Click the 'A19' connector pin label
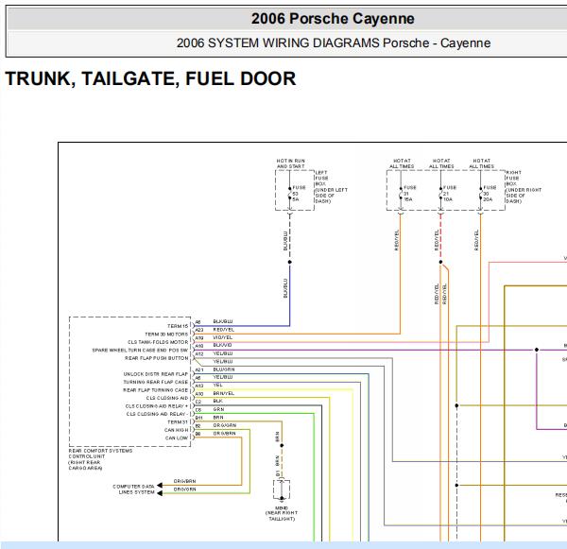This screenshot has height=549, width=567. click(x=199, y=338)
